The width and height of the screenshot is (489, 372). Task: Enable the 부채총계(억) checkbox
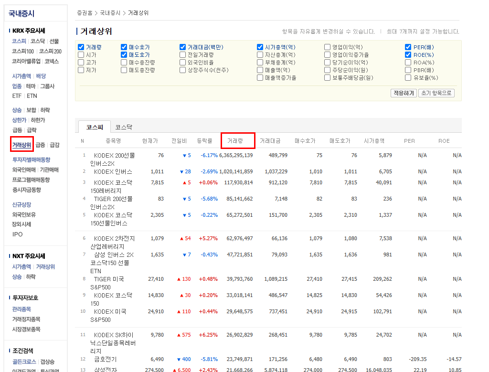point(260,63)
